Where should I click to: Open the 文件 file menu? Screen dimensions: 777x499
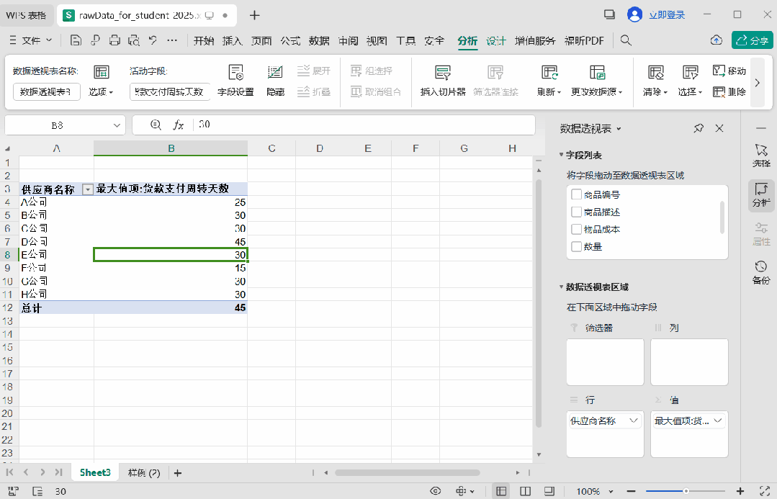pos(31,40)
